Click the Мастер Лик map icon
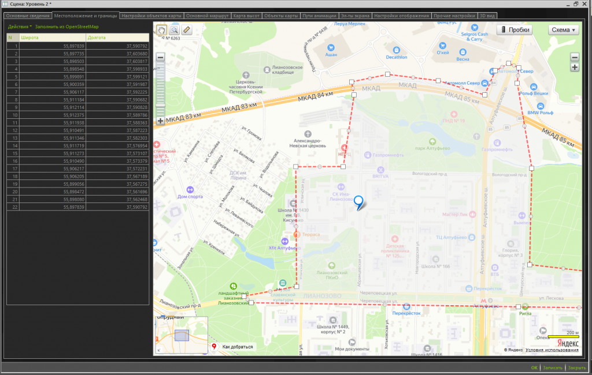The height and width of the screenshot is (375, 592). (x=472, y=215)
